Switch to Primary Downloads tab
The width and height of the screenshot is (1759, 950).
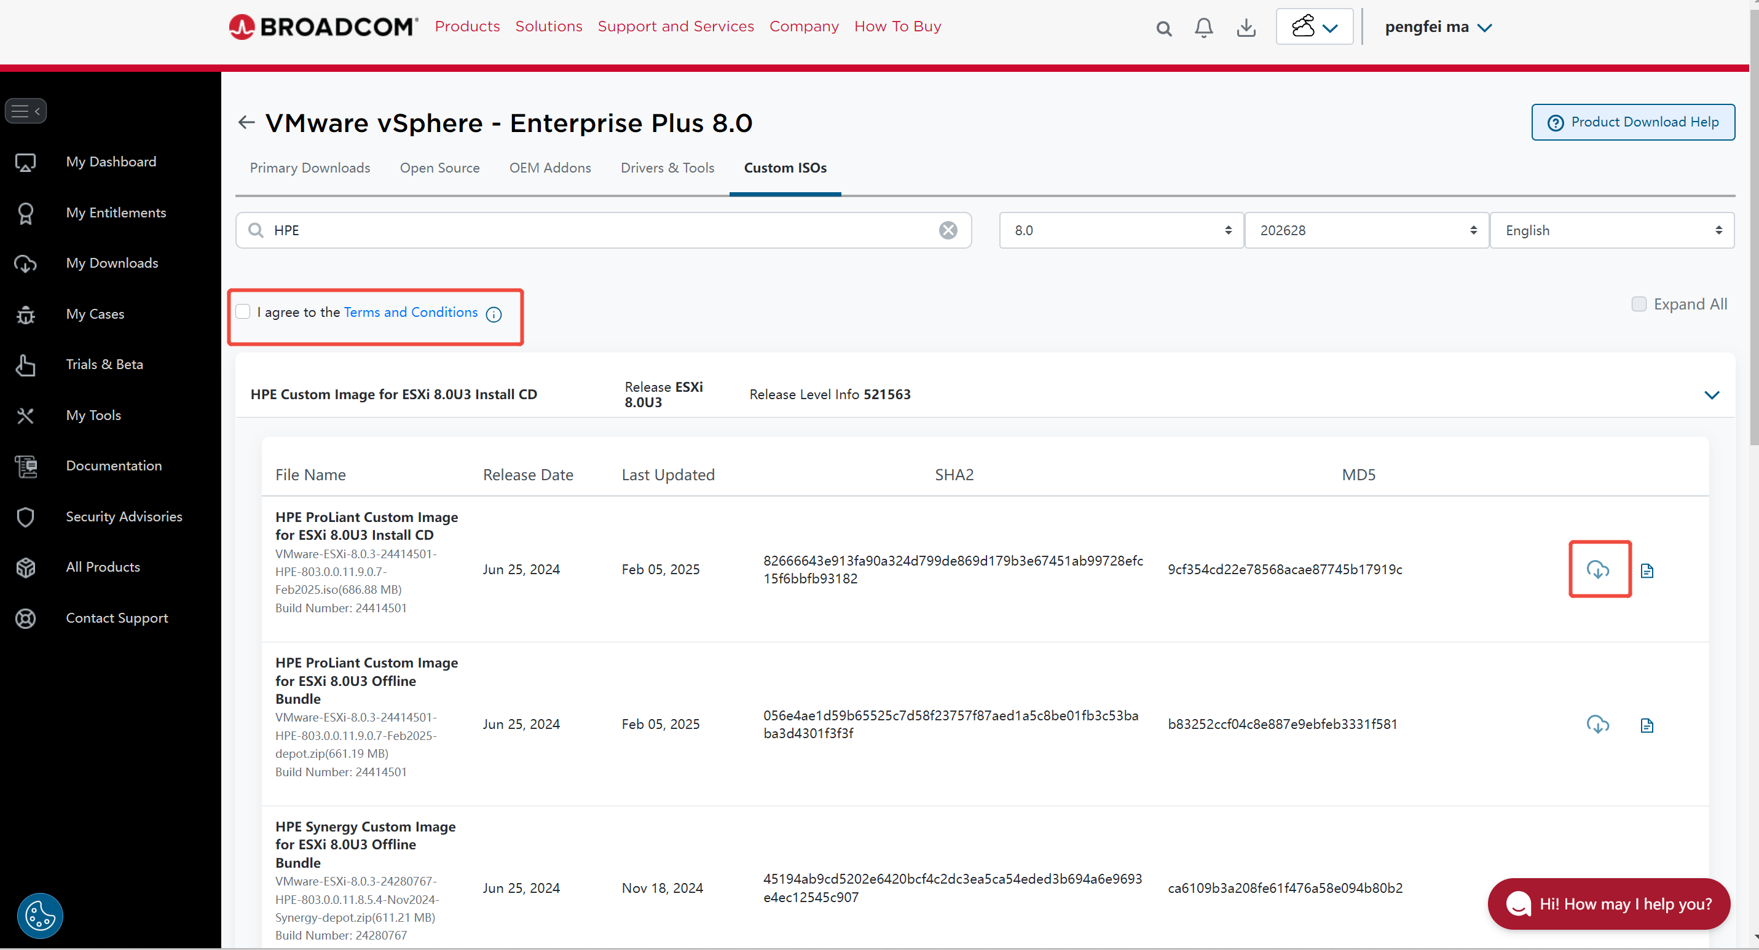tap(310, 168)
